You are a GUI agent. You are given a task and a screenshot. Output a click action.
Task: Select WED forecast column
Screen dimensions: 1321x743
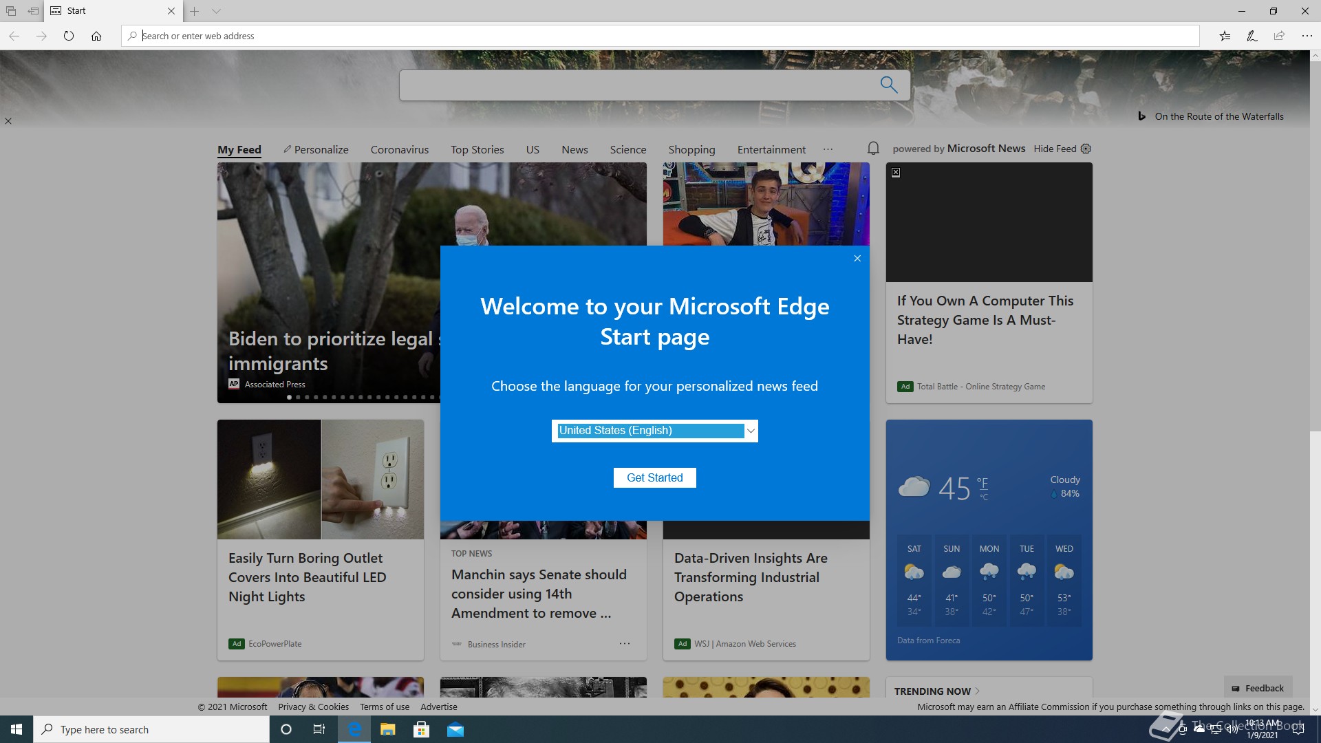[x=1064, y=580]
